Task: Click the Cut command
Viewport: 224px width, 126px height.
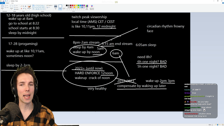Action: pos(6,6)
